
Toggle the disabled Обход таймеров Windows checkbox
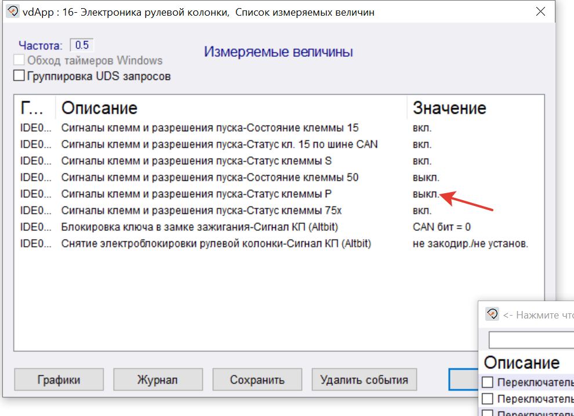point(19,60)
